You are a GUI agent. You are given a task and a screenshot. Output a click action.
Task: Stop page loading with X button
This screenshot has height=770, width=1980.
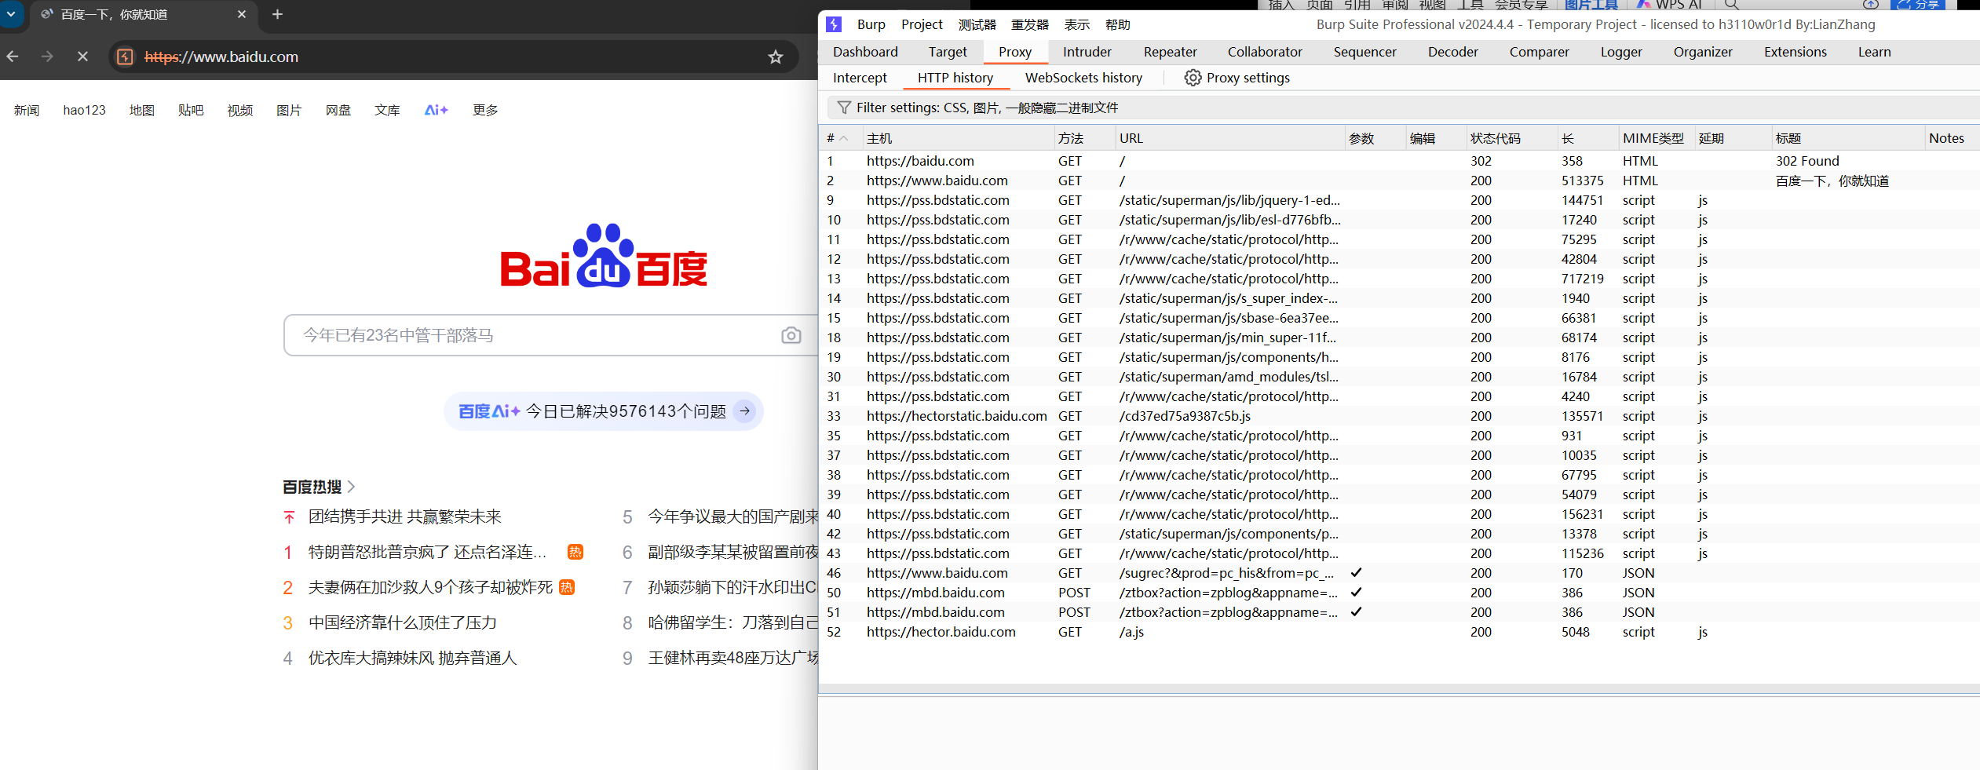[82, 57]
